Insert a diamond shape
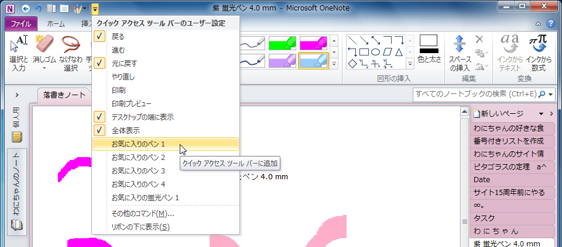This screenshot has width=562, height=247. tap(352, 64)
